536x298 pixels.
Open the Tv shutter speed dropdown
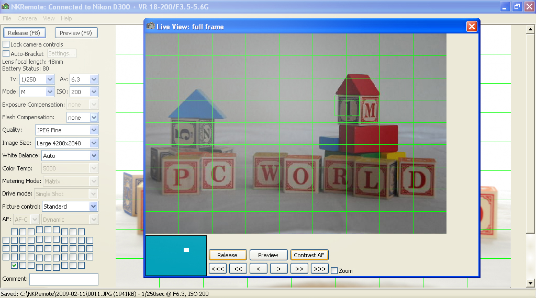(x=50, y=79)
